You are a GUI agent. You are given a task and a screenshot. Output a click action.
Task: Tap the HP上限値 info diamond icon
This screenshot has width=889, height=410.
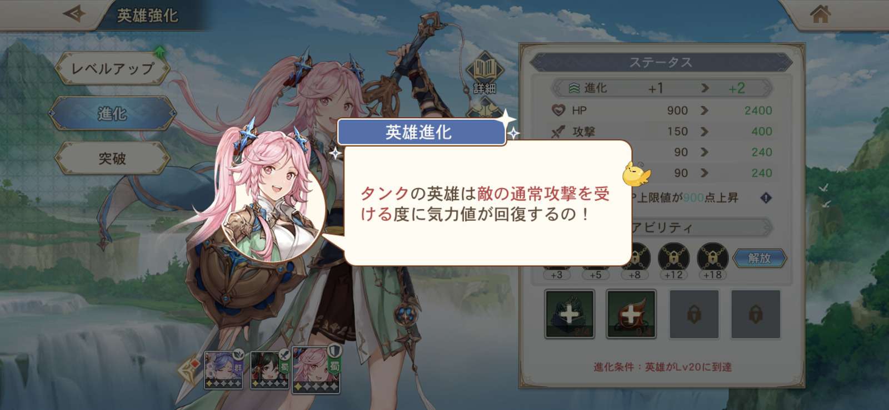766,198
